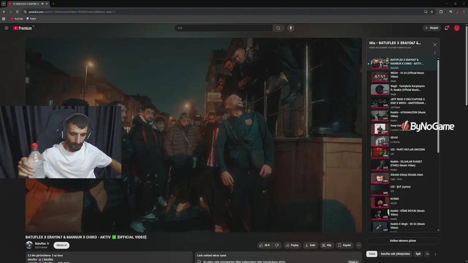Open Chrome media control icon
This screenshot has width=468, height=263.
[x=451, y=12]
